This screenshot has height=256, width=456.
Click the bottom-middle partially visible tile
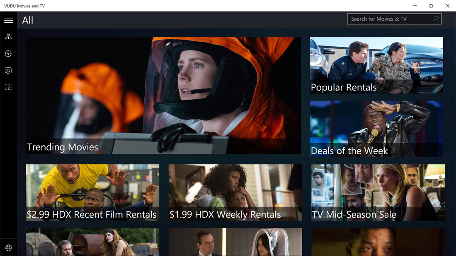click(235, 242)
